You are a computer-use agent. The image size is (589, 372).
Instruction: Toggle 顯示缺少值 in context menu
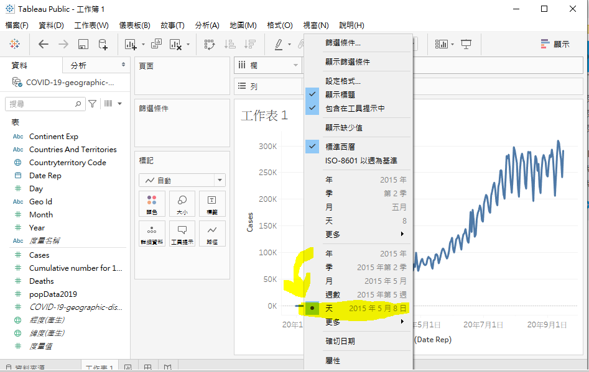point(358,127)
